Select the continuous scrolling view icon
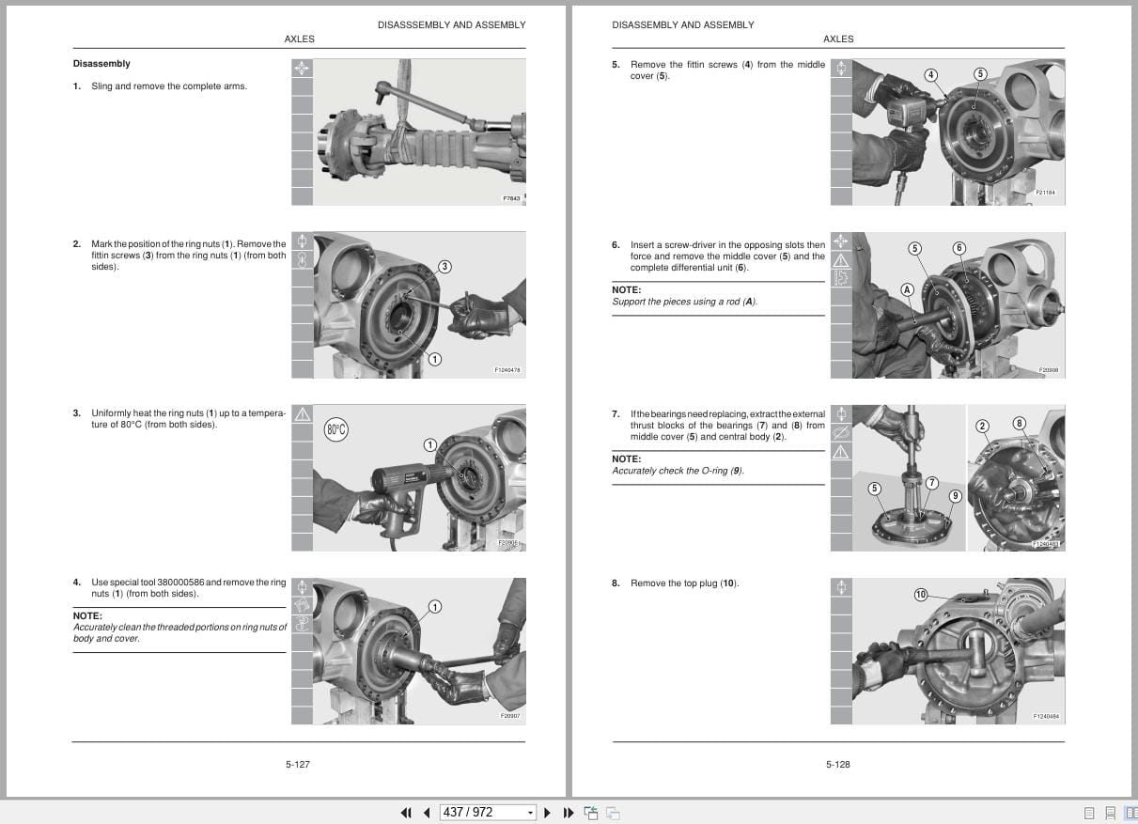The width and height of the screenshot is (1138, 824). (x=1111, y=812)
